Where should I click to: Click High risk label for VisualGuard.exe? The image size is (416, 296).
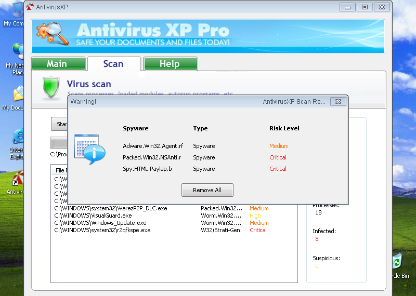coord(255,216)
